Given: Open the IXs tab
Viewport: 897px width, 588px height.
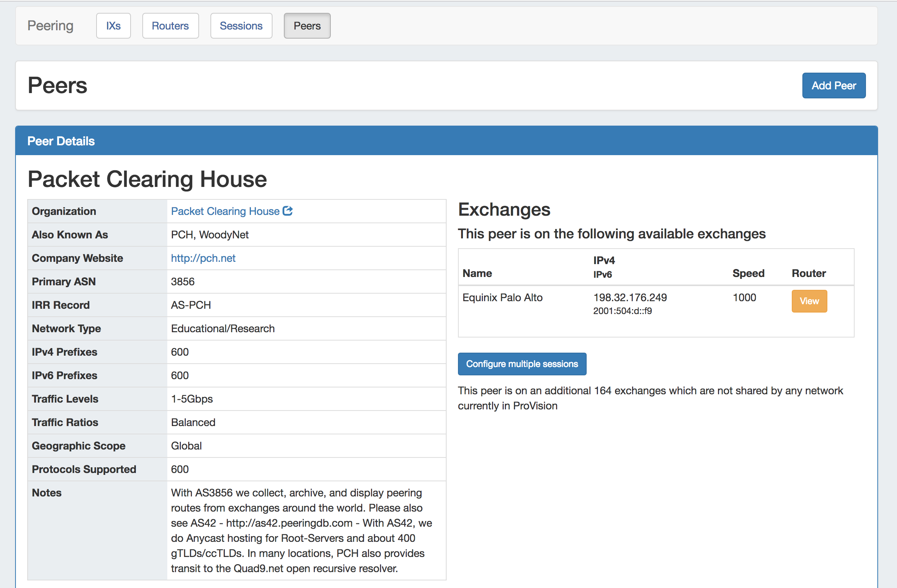Looking at the screenshot, I should tap(113, 26).
